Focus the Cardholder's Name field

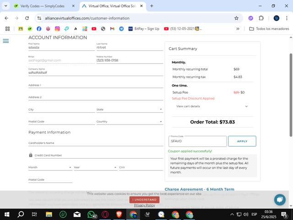click(96, 143)
